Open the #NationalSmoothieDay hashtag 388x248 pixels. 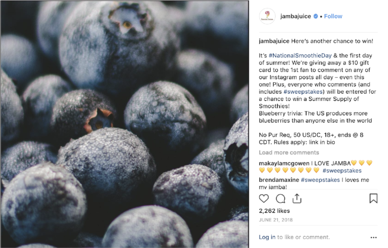[300, 55]
